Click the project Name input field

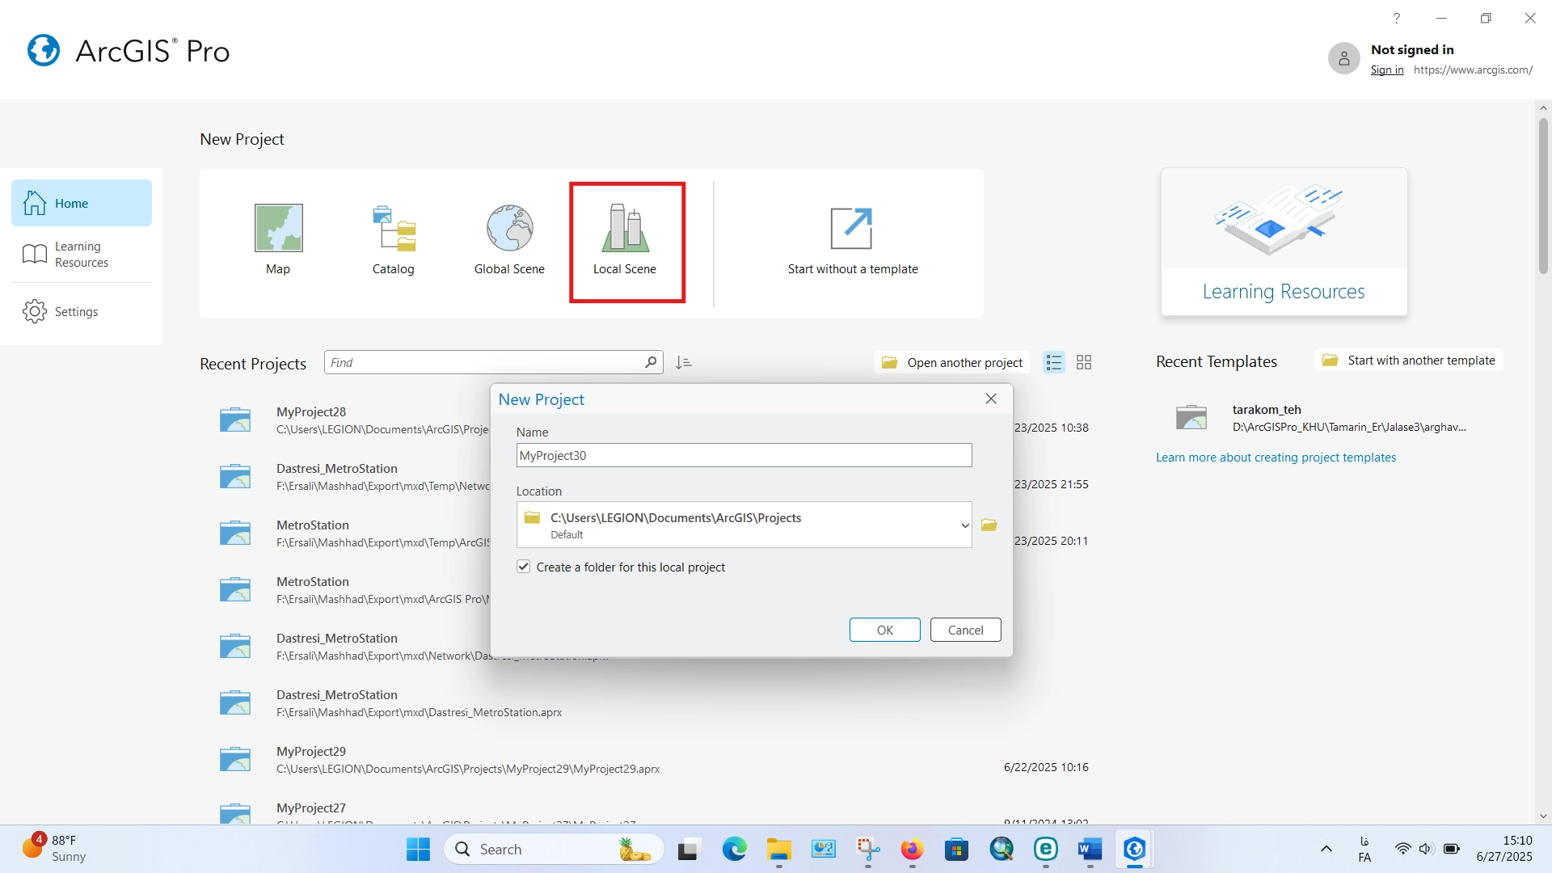click(744, 455)
